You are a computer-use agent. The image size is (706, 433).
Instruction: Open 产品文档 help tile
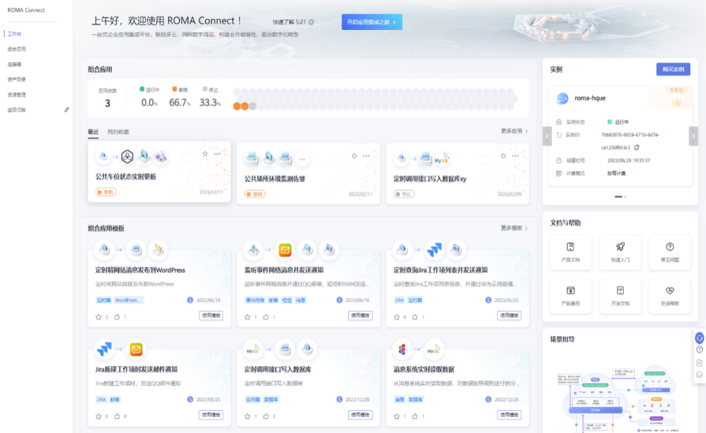pos(571,252)
